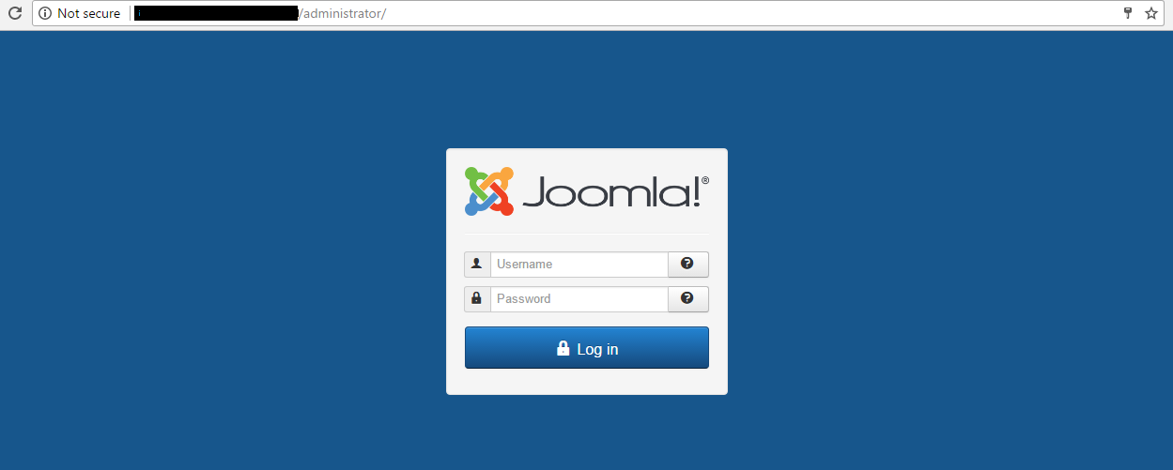Click the /administrator/ text in address bar
This screenshot has height=470, width=1173.
[342, 13]
